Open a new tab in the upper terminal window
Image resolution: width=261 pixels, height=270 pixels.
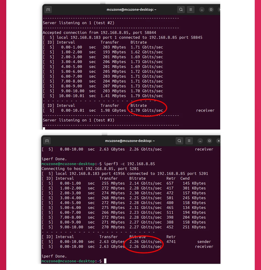pos(48,10)
